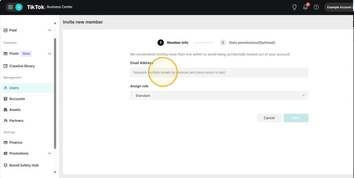Click the lightbulb tips icon
This screenshot has width=354, height=178.
tap(295, 7)
